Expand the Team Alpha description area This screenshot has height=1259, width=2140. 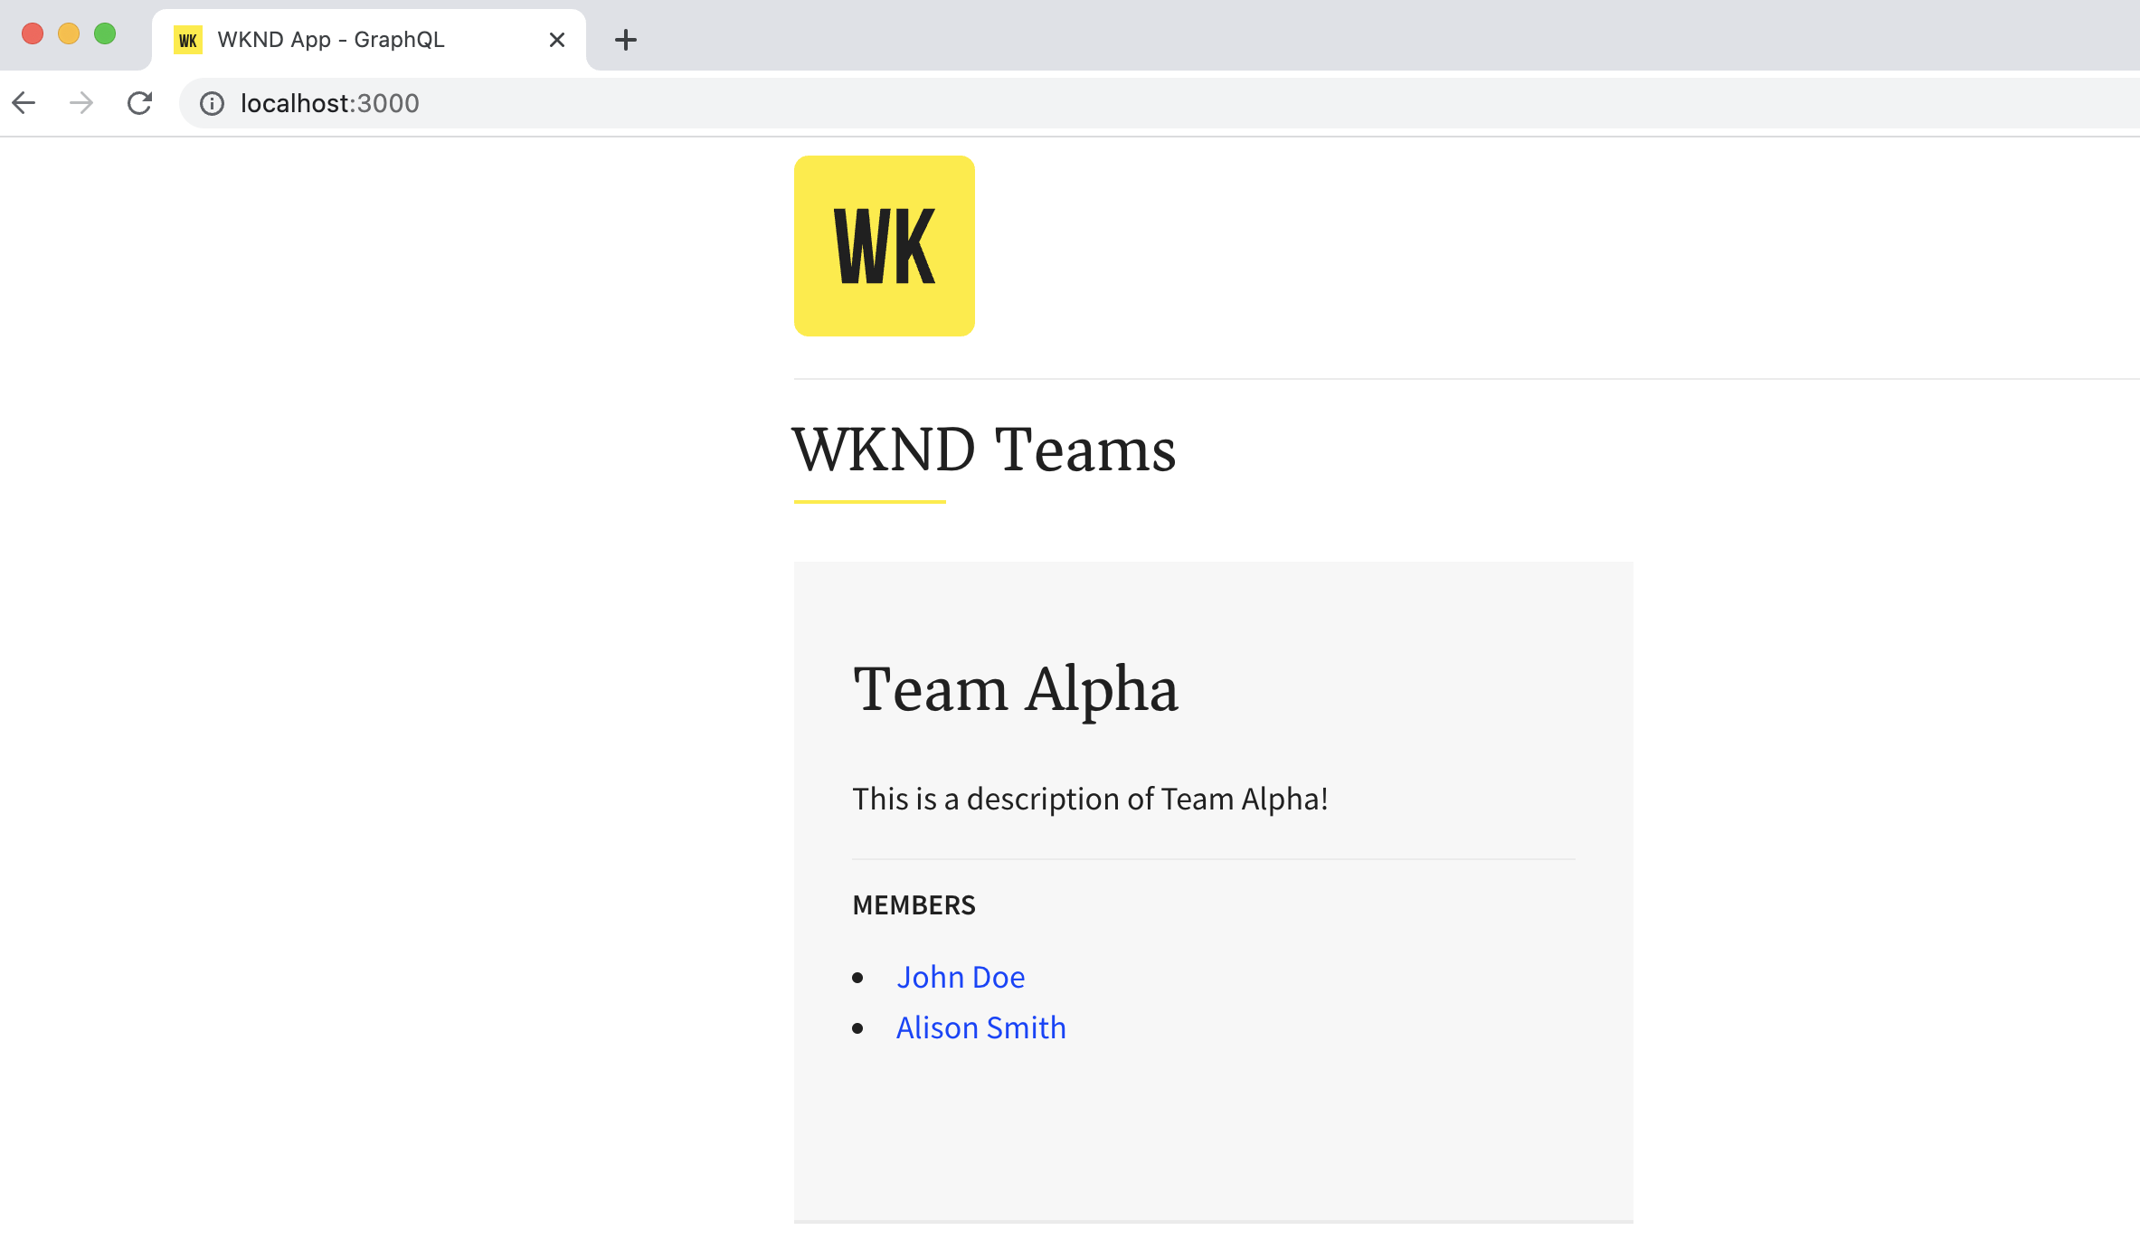tap(1090, 798)
